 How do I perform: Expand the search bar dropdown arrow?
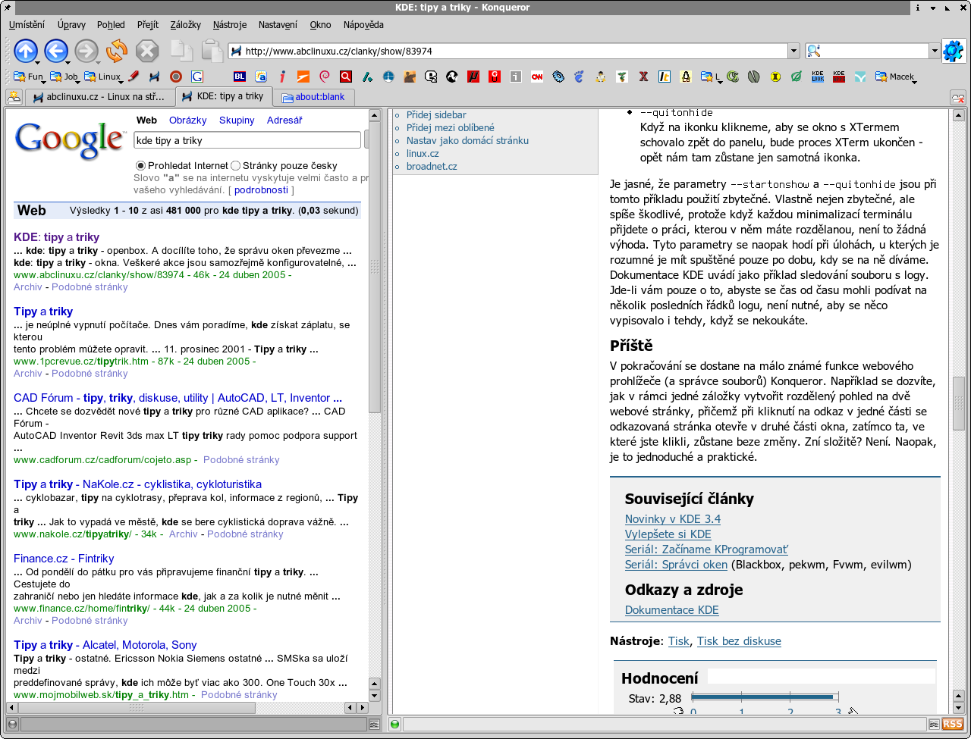(935, 51)
